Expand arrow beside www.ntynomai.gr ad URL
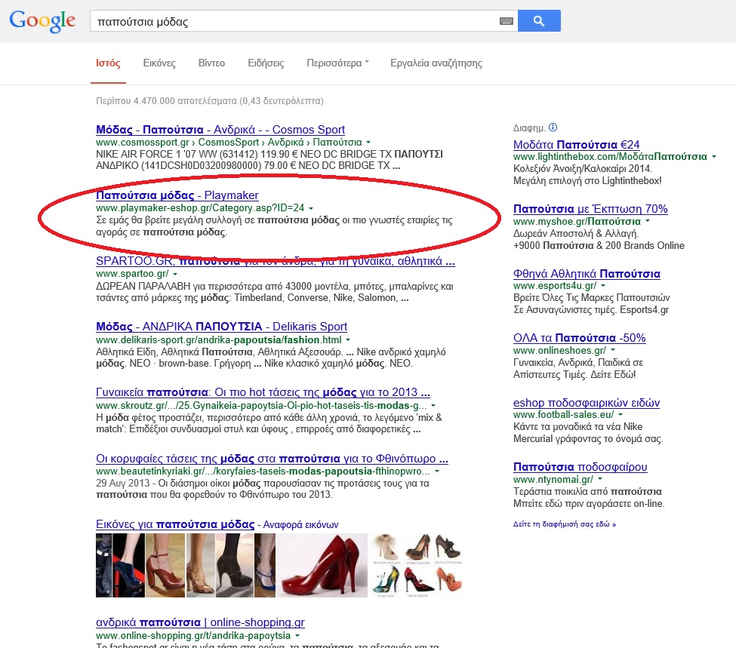 600,479
